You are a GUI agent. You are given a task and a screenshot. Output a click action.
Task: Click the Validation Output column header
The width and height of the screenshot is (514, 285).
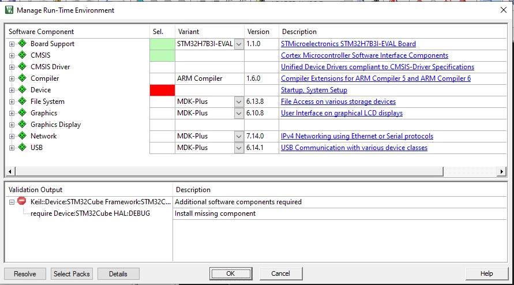click(x=88, y=190)
